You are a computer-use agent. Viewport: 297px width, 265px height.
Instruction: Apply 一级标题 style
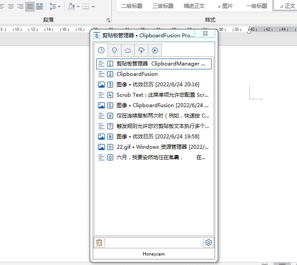(257, 6)
